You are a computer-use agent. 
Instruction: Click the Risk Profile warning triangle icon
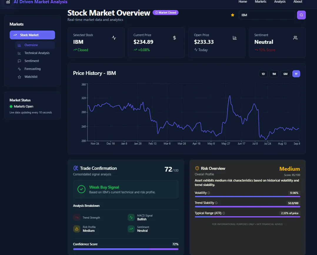[77, 229]
